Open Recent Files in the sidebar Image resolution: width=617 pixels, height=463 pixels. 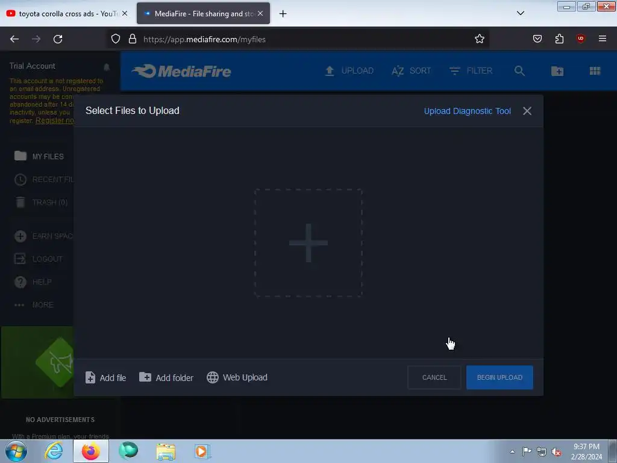coord(43,180)
